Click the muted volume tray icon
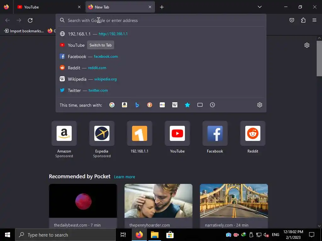 (x=266, y=235)
